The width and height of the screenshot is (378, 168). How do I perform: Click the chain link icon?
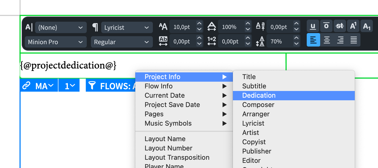click(26, 86)
